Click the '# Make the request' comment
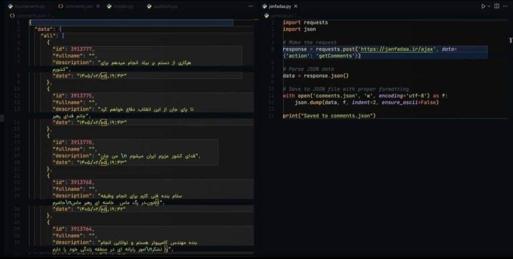The height and width of the screenshot is (259, 513). (x=310, y=43)
